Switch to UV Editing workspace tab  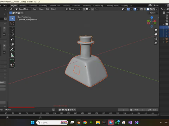point(43,6)
